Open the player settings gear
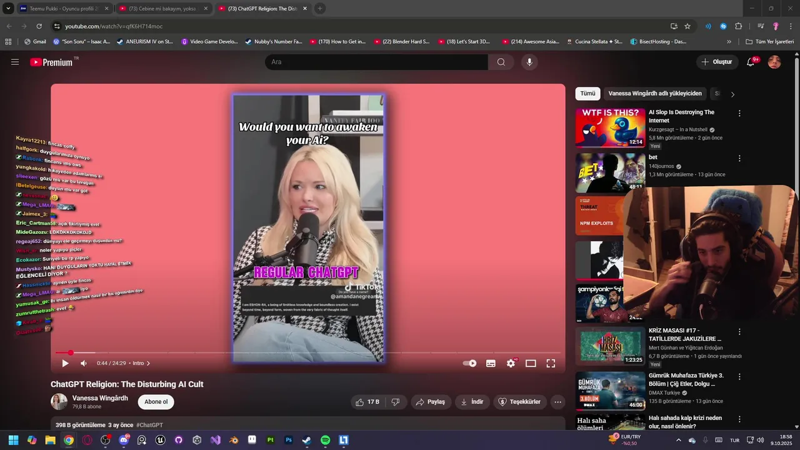800x450 pixels. tap(511, 363)
